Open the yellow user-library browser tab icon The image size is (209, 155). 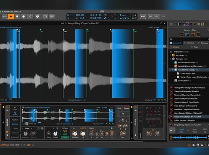pos(203,24)
